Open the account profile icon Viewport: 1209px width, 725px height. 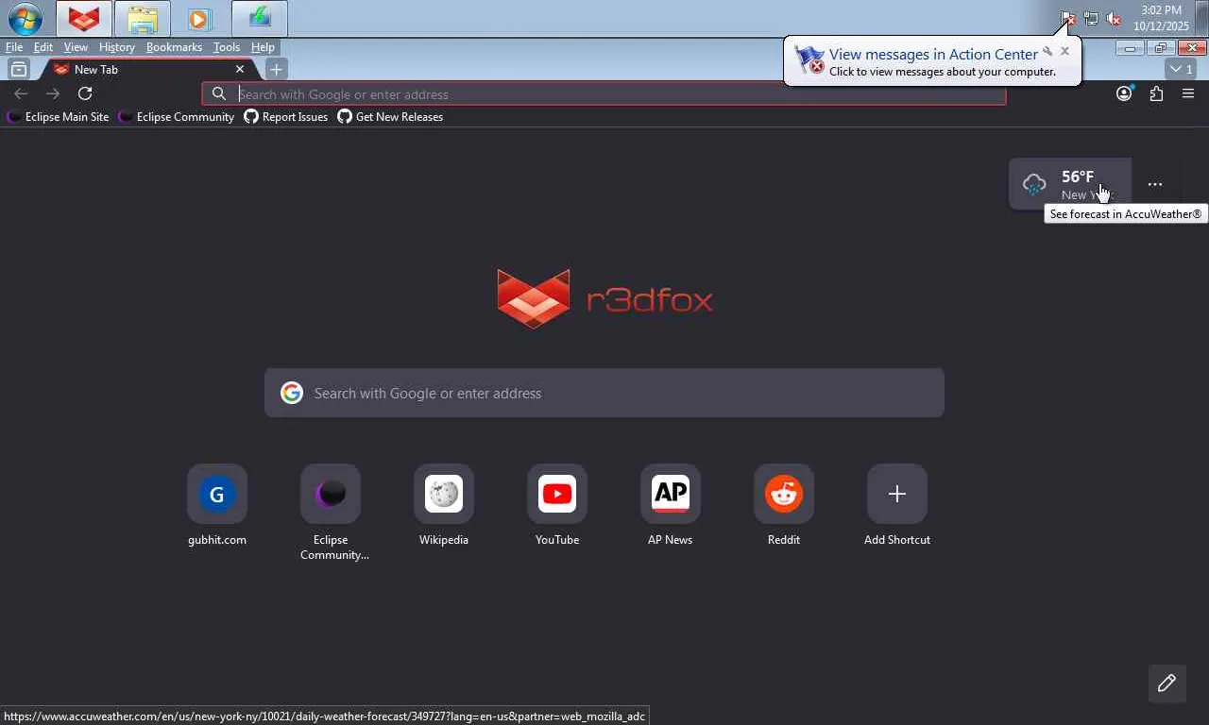pyautogui.click(x=1124, y=93)
